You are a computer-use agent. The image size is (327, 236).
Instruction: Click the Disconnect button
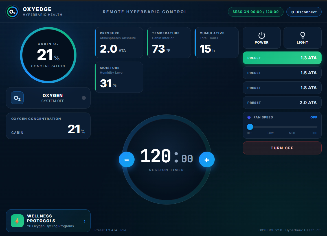click(304, 12)
